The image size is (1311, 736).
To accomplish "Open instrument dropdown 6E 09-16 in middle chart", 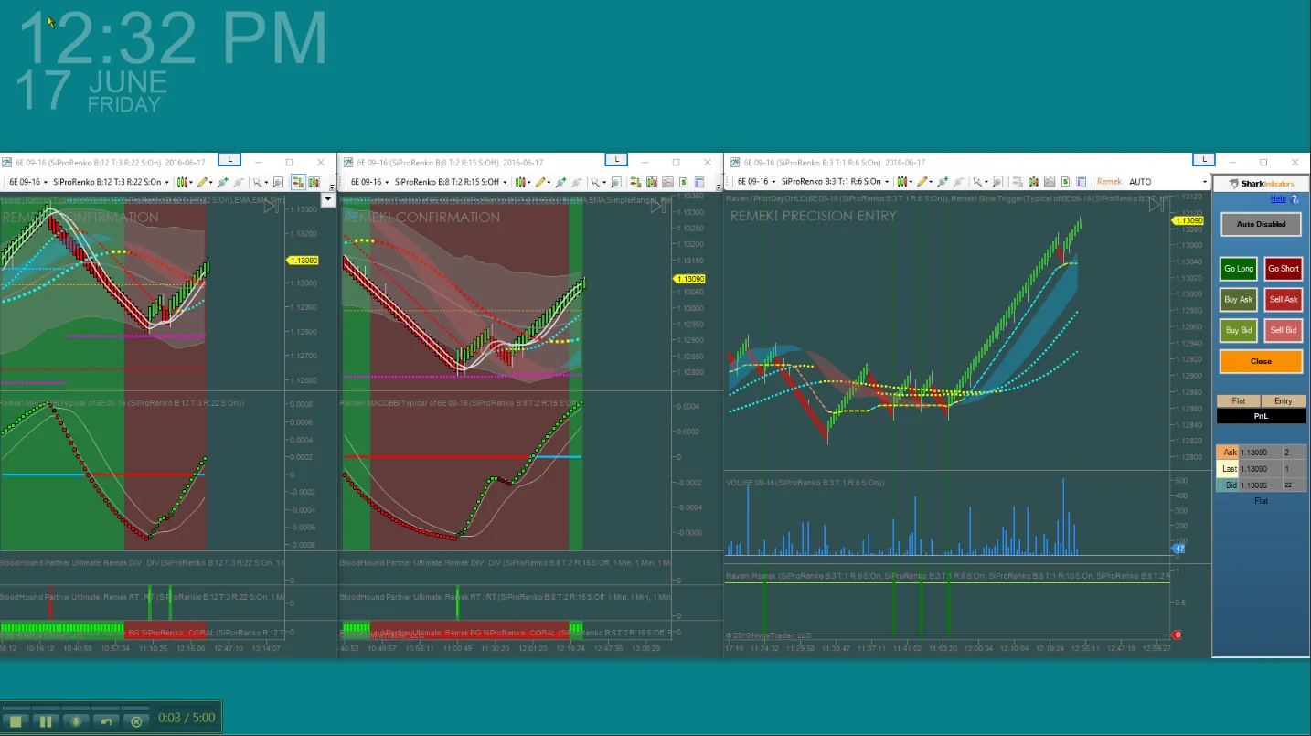I will (370, 182).
